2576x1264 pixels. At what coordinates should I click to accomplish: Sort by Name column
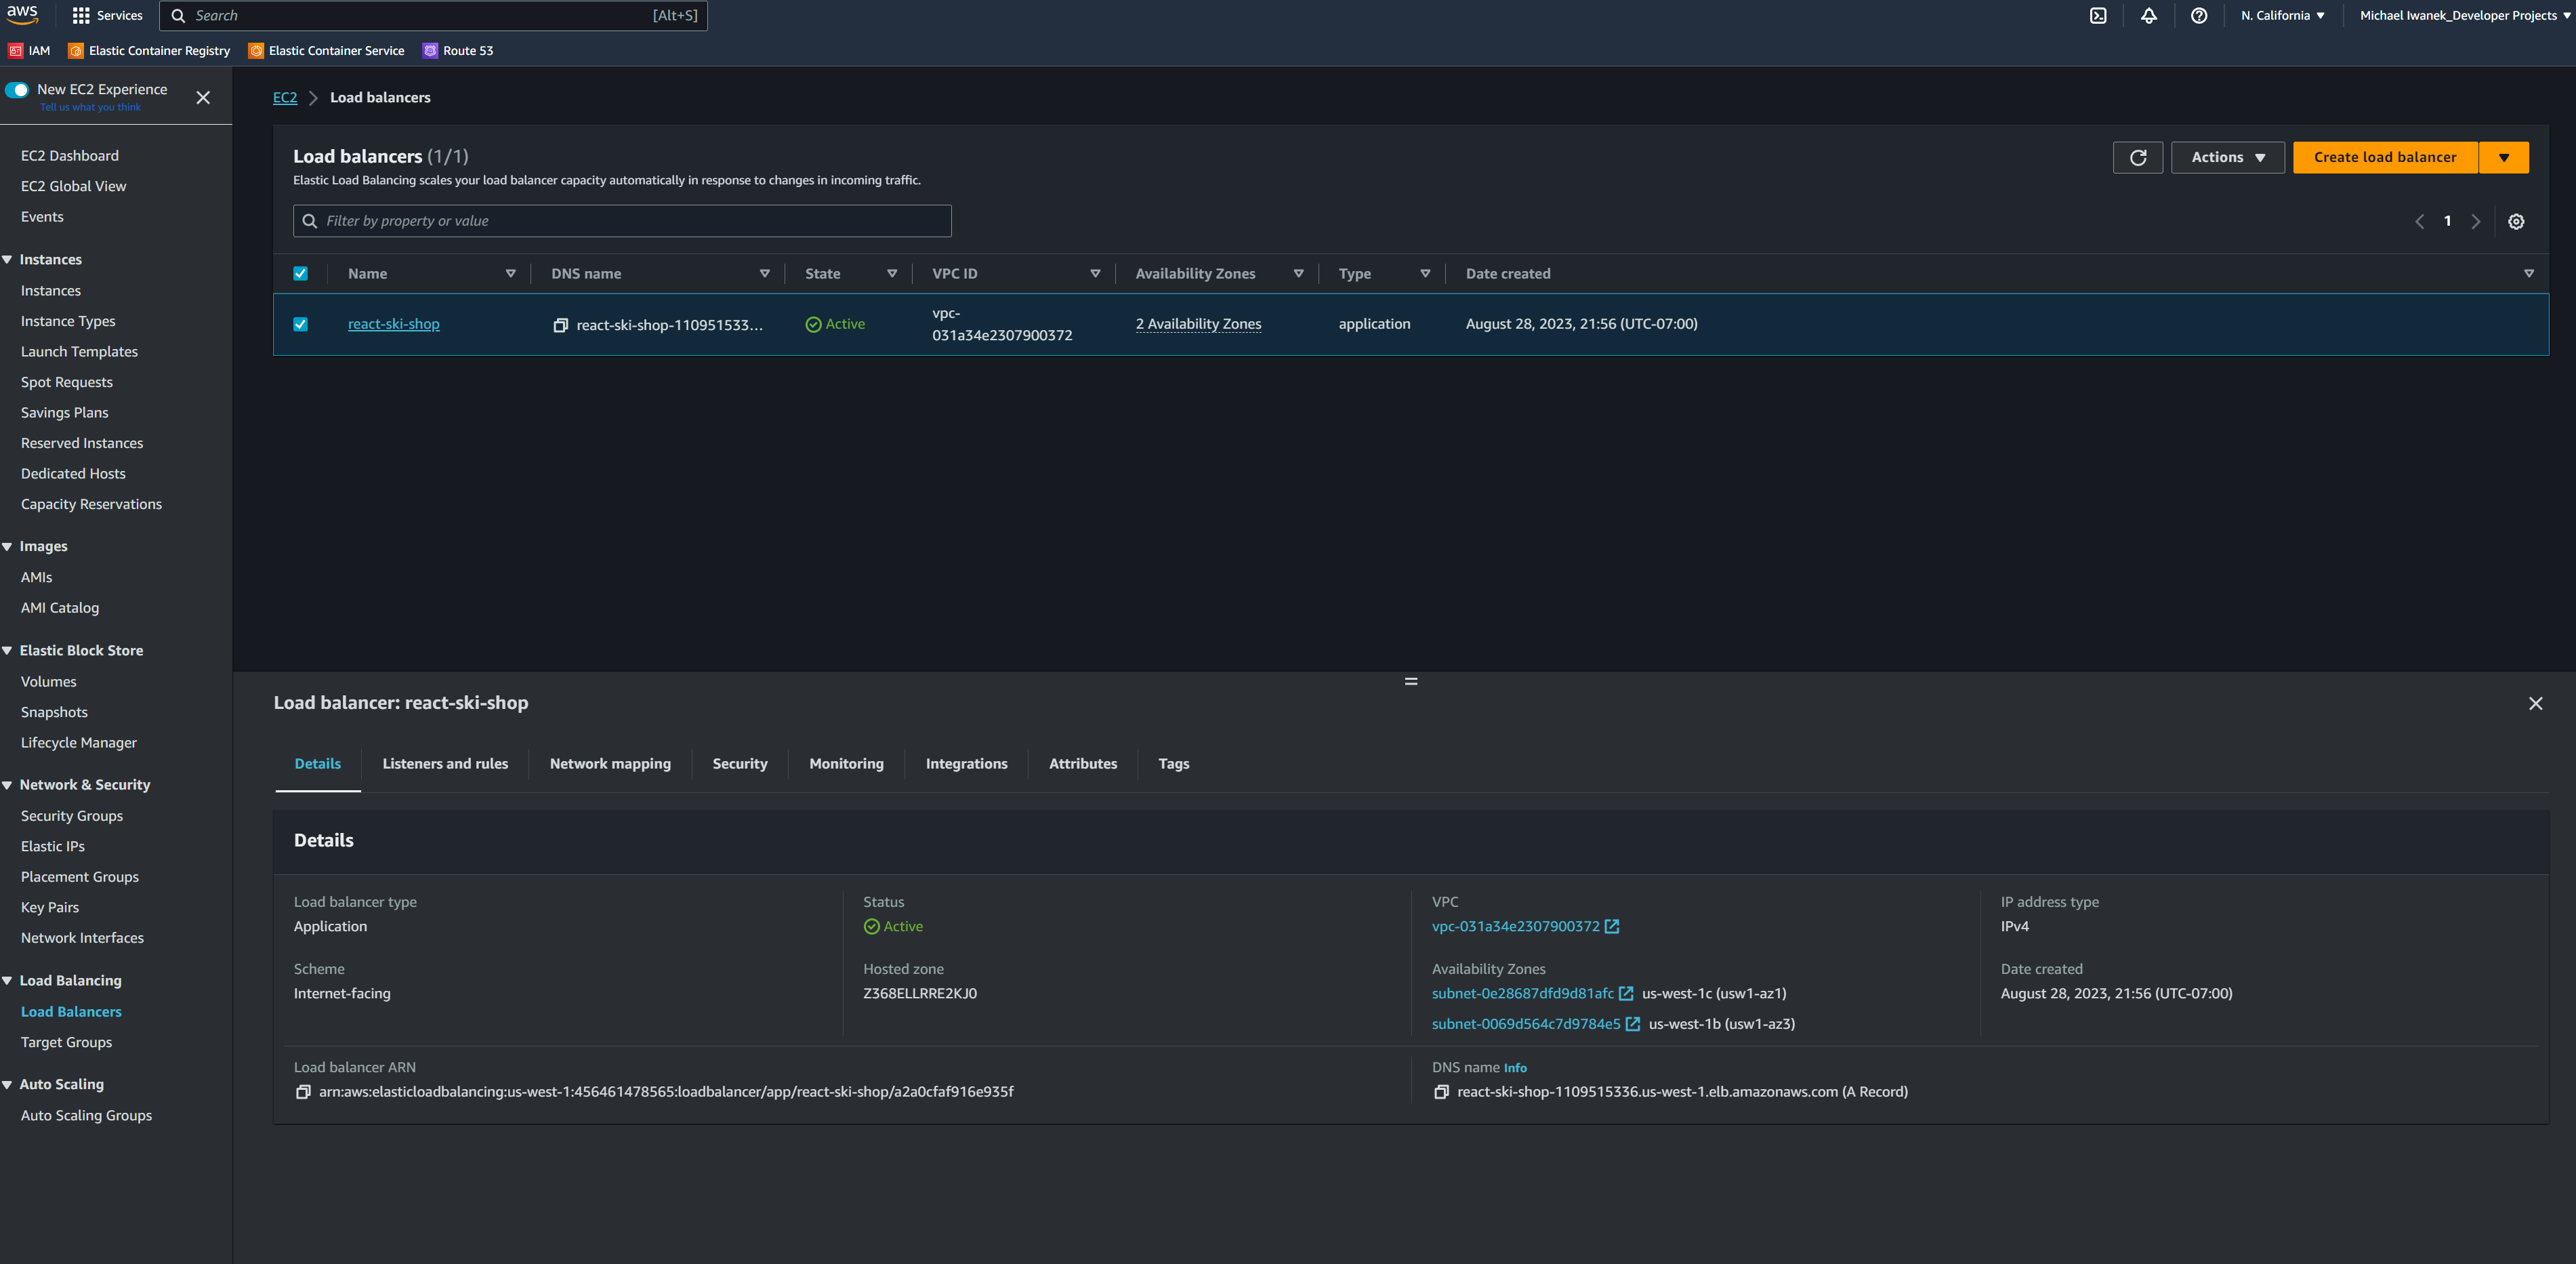pos(510,273)
